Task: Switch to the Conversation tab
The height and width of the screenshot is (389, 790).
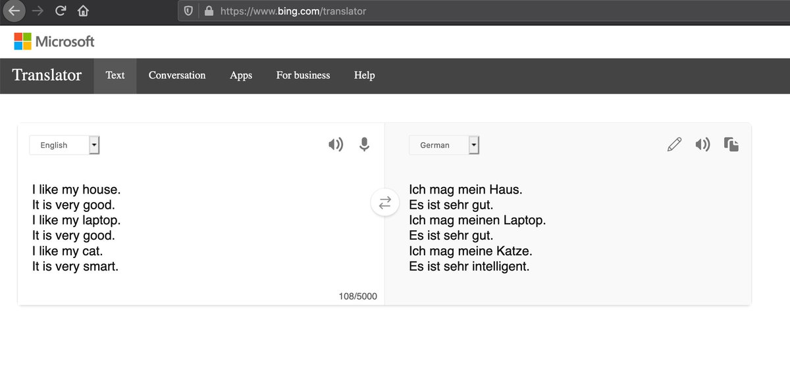Action: (x=177, y=76)
